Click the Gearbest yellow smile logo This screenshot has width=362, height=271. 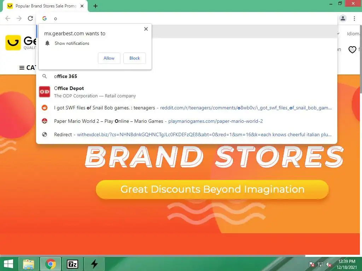[x=13, y=43]
